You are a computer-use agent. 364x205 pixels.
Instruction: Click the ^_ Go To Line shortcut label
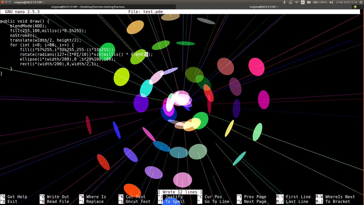coord(213,201)
